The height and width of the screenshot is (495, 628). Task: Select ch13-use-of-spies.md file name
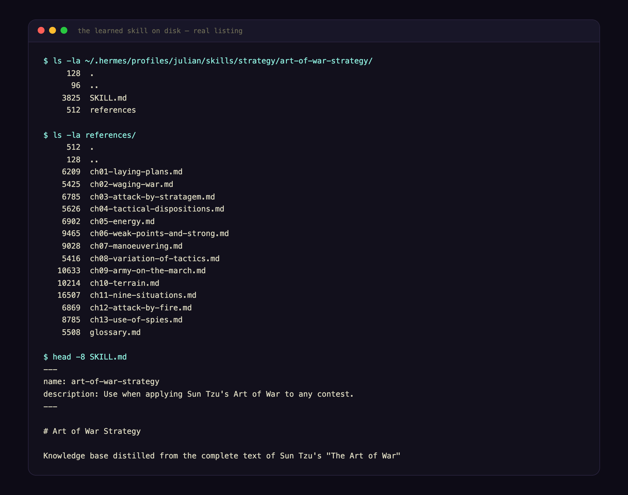[x=136, y=320]
